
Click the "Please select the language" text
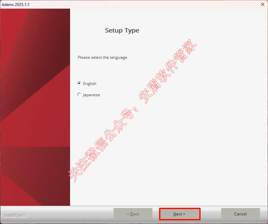click(102, 57)
